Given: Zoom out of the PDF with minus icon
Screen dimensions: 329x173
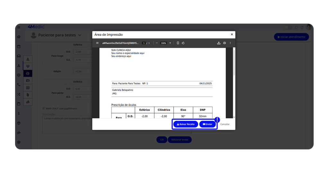Looking at the screenshot, I should [157, 43].
